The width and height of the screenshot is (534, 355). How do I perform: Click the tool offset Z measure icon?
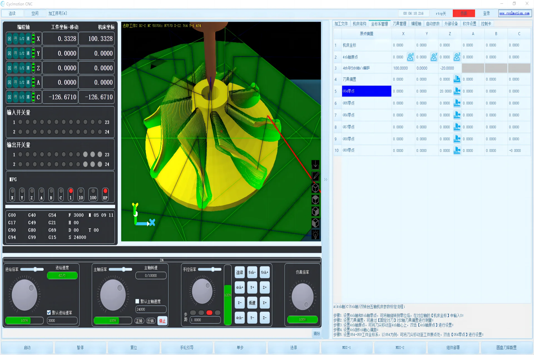(x=457, y=79)
